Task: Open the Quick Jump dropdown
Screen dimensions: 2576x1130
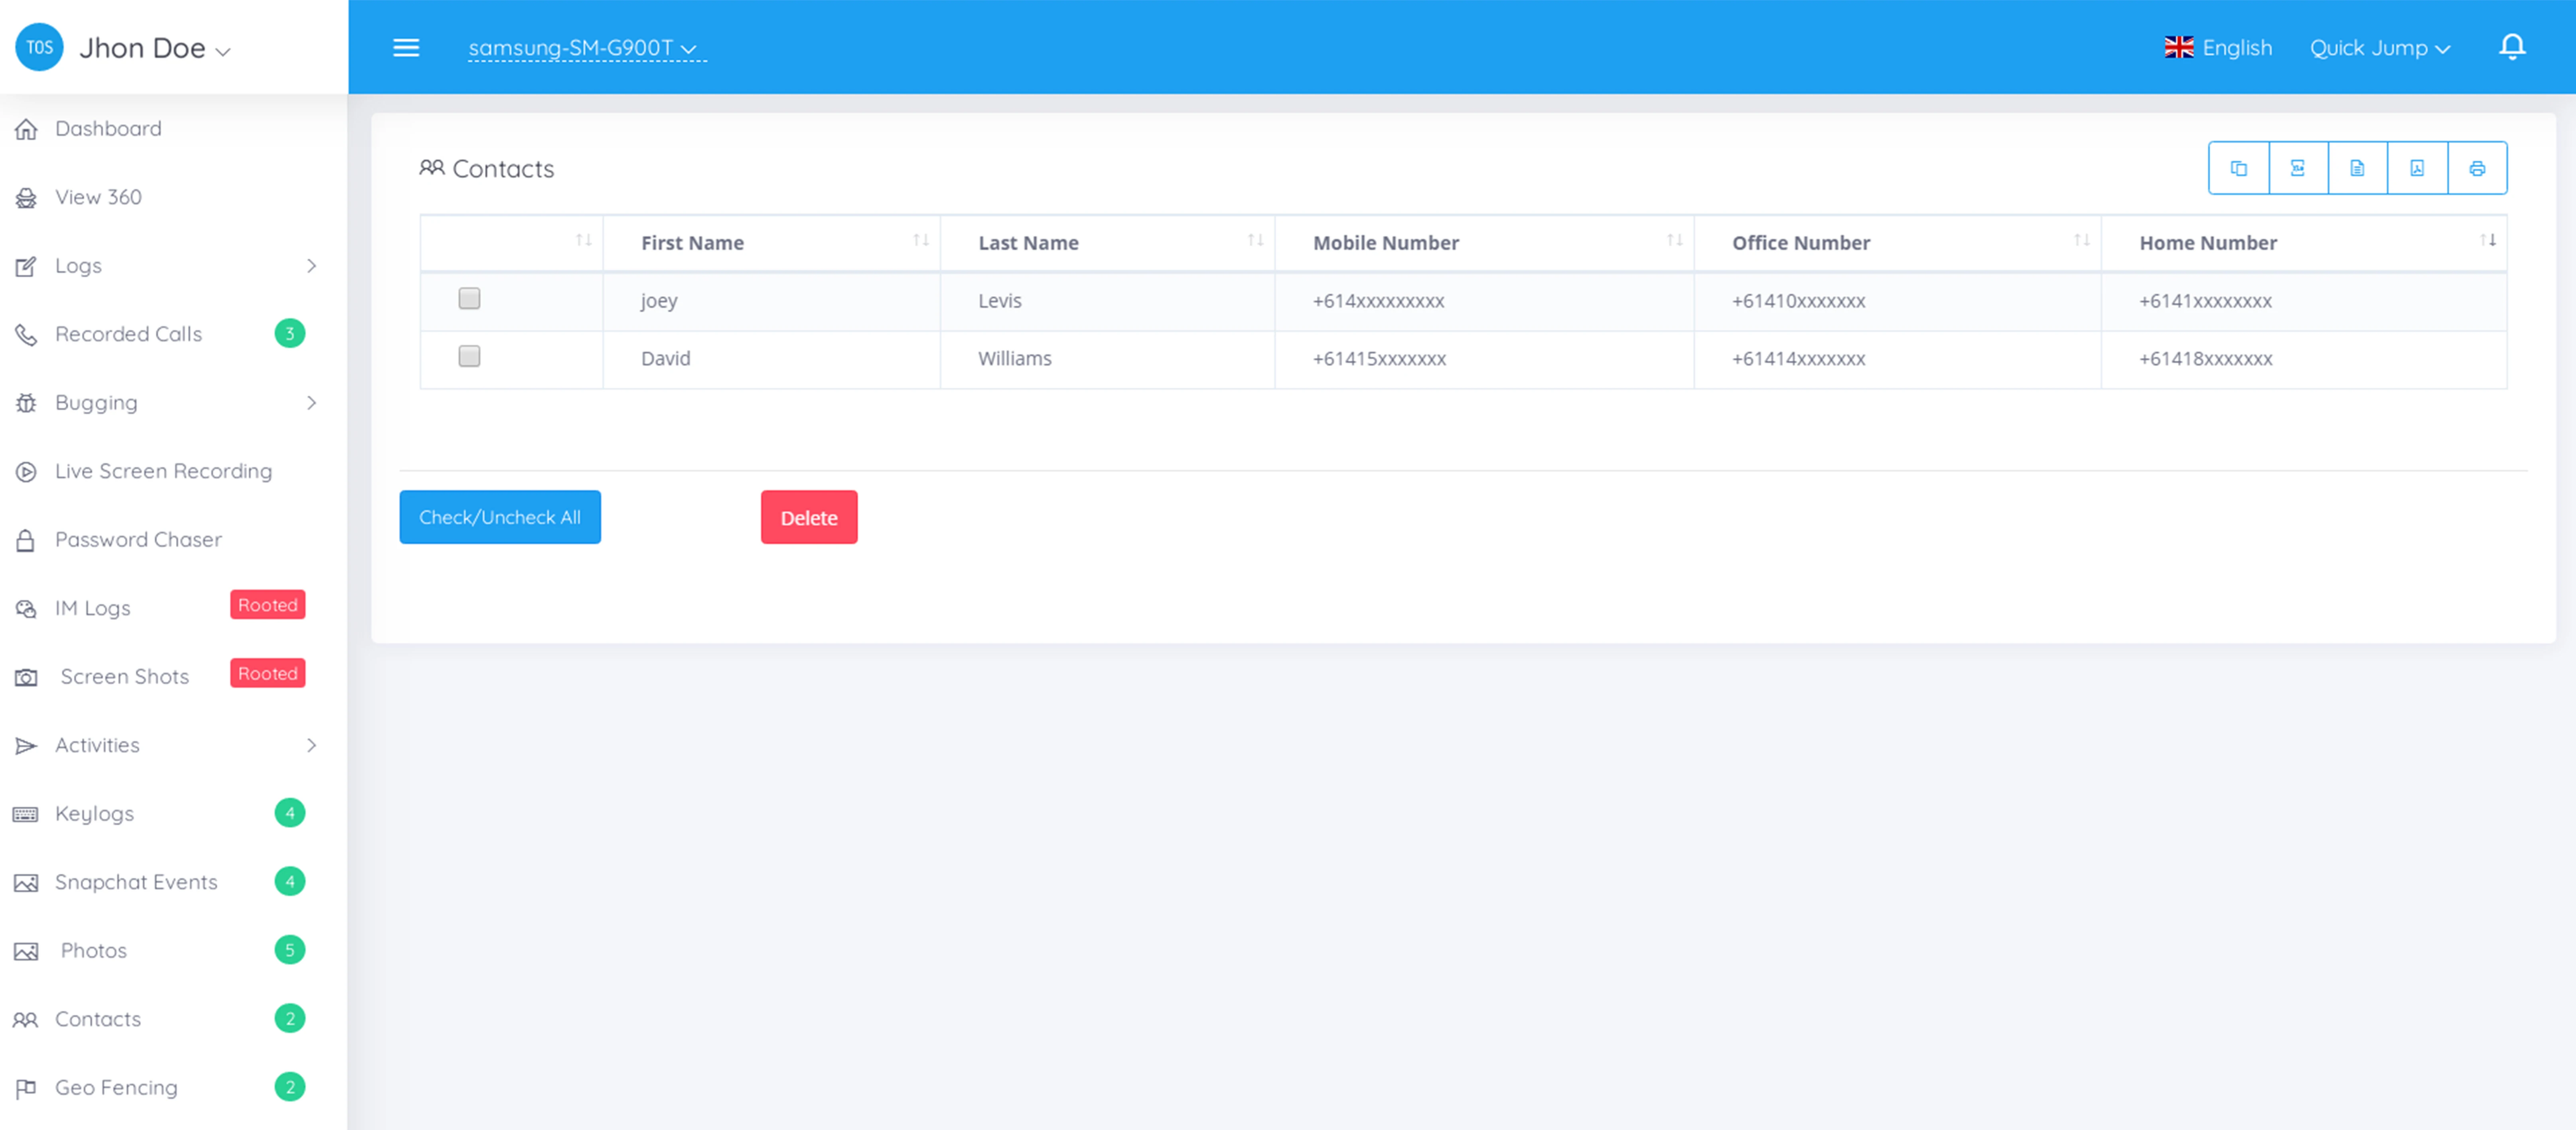Action: coord(2378,47)
